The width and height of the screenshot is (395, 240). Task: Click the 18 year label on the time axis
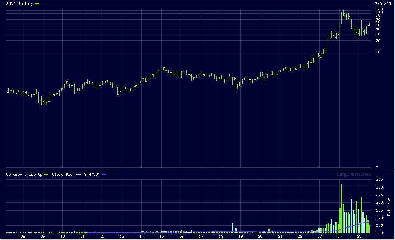point(221,237)
